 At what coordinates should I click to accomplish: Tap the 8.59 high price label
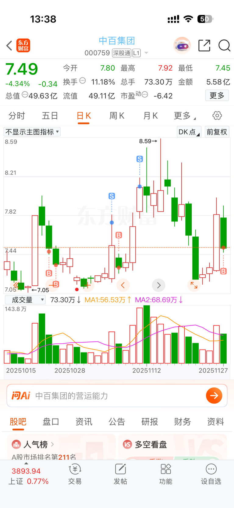(x=148, y=141)
